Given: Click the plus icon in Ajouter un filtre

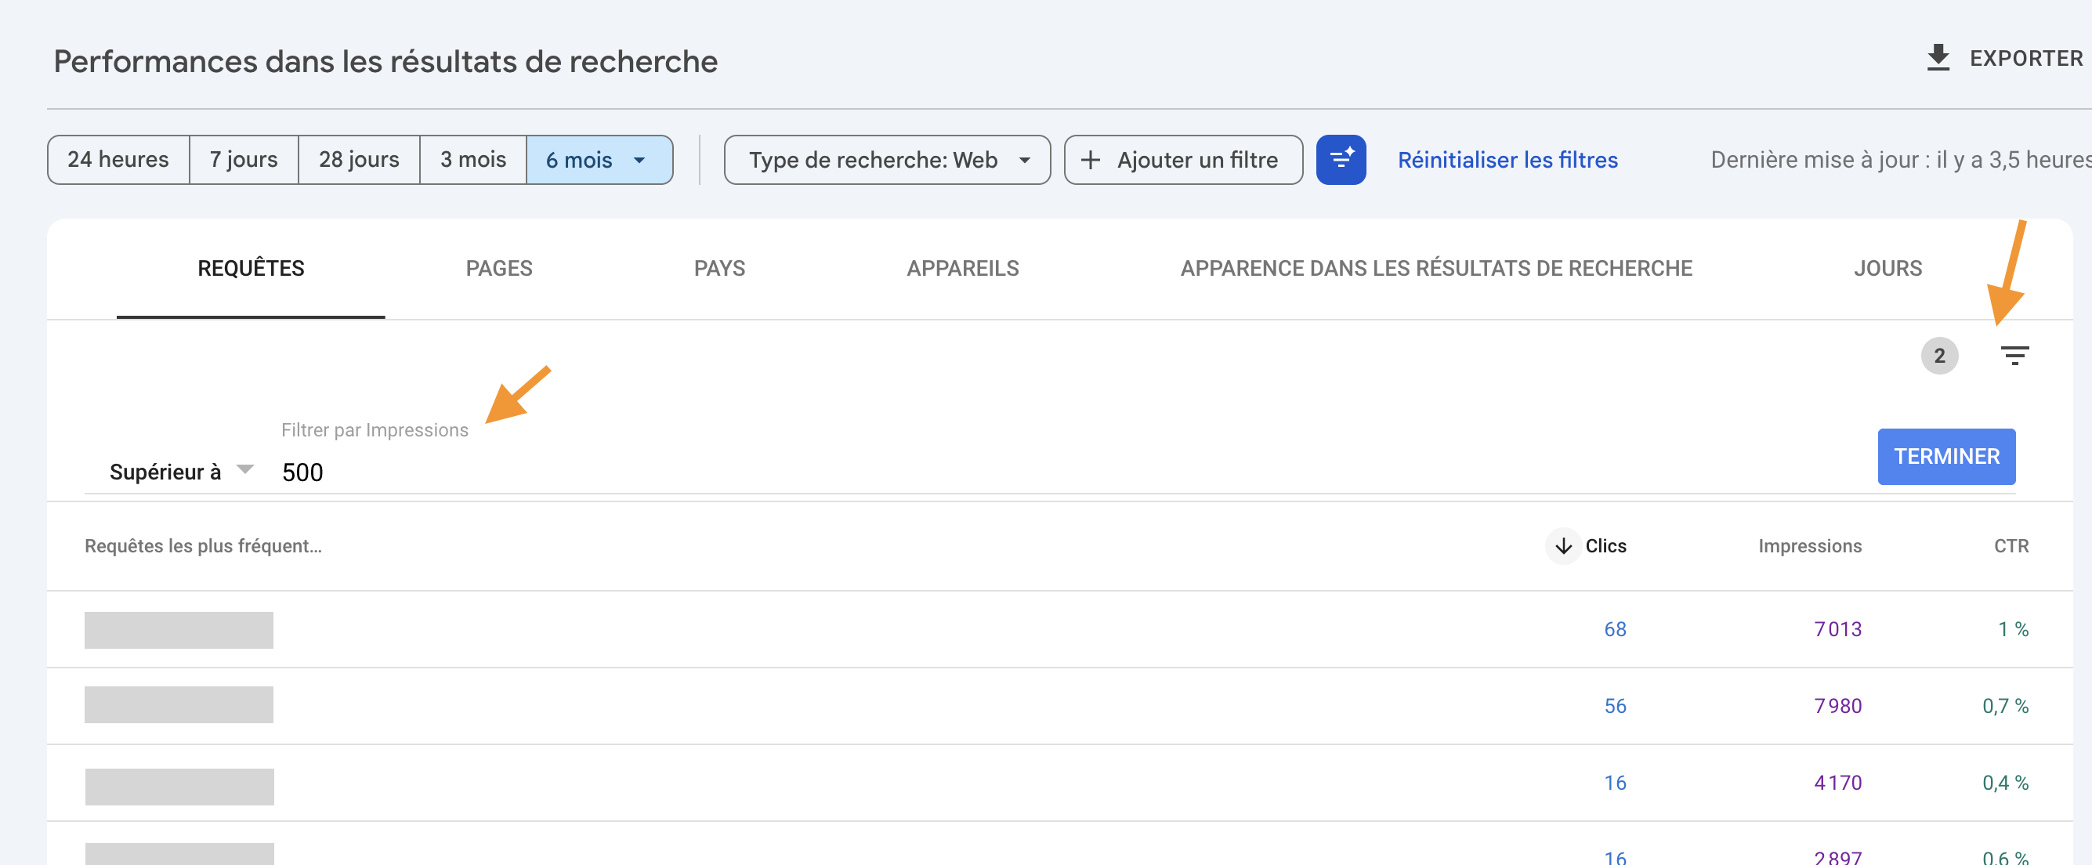Looking at the screenshot, I should [1091, 160].
